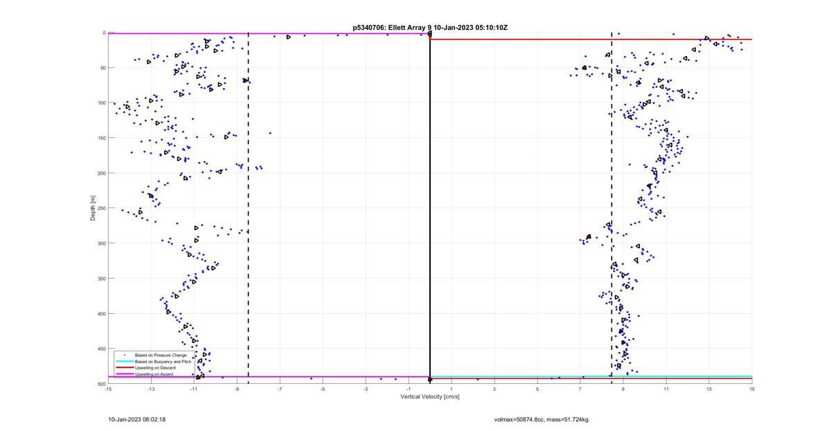The height and width of the screenshot is (431, 831).
Task: Click the depth tick label '150'
Action: coord(101,138)
